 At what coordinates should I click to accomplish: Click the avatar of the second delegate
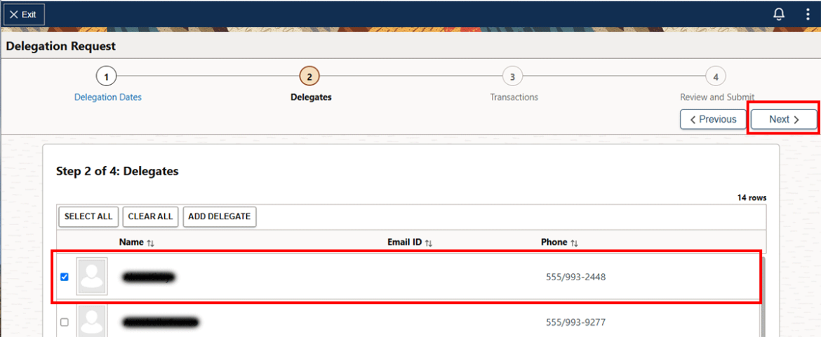(x=92, y=322)
